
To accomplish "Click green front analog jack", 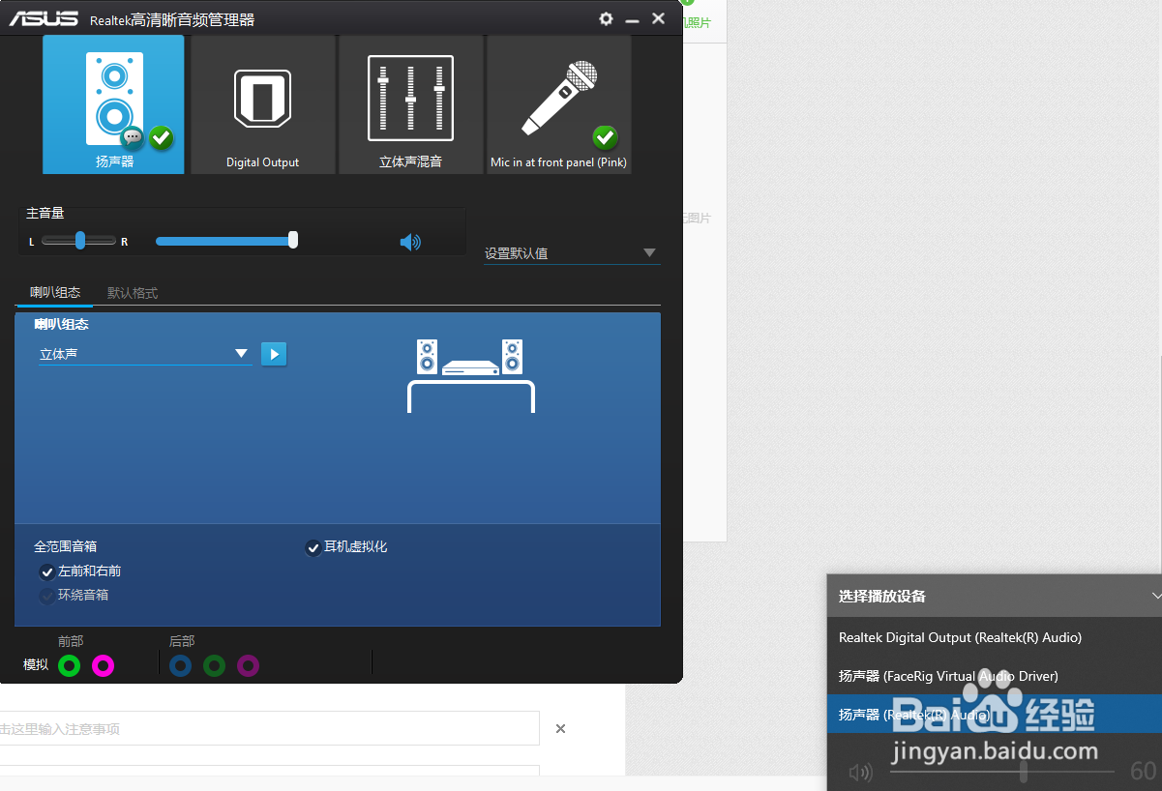I will point(69,665).
